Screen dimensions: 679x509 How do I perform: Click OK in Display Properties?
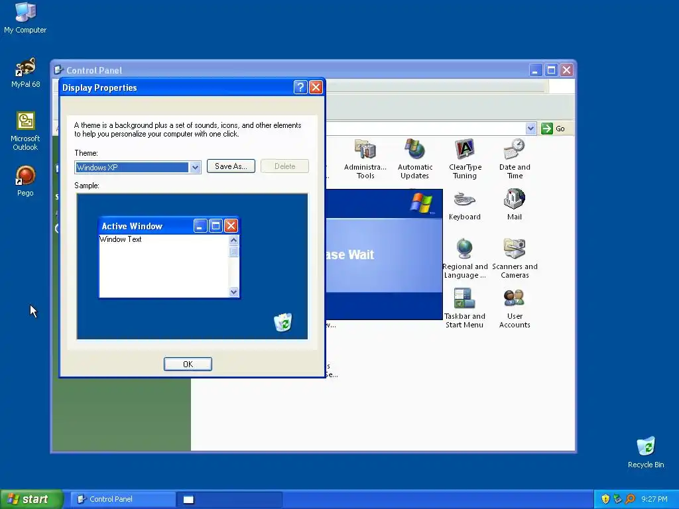[188, 364]
